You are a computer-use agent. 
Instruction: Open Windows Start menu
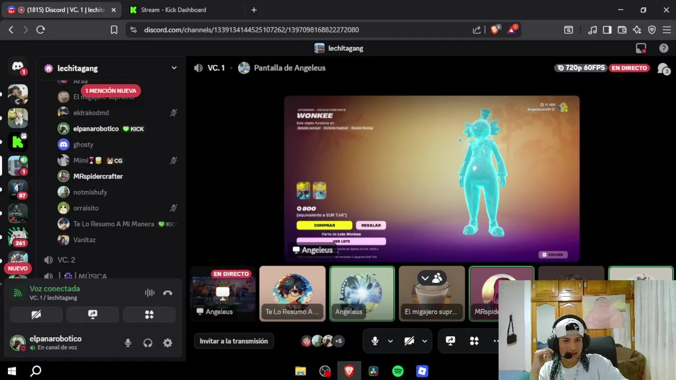pos(12,371)
